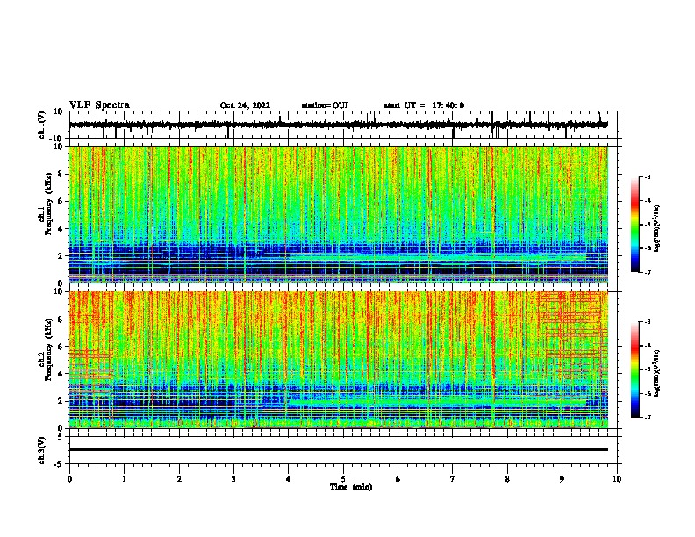Screen dimensions: 695x537
Task: Click the ch.1 waveform trace panel
Action: click(345, 125)
